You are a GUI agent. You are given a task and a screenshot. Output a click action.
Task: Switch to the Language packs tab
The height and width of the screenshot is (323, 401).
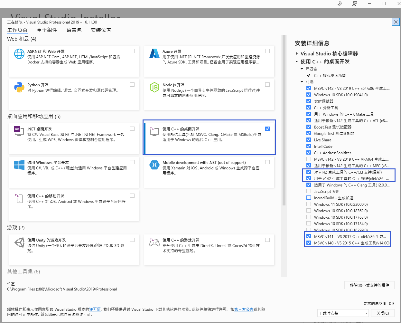pyautogui.click(x=74, y=30)
